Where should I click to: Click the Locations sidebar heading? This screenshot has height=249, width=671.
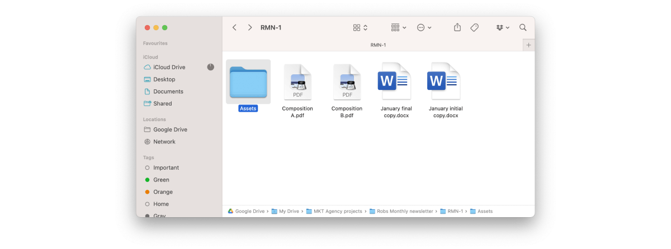154,119
